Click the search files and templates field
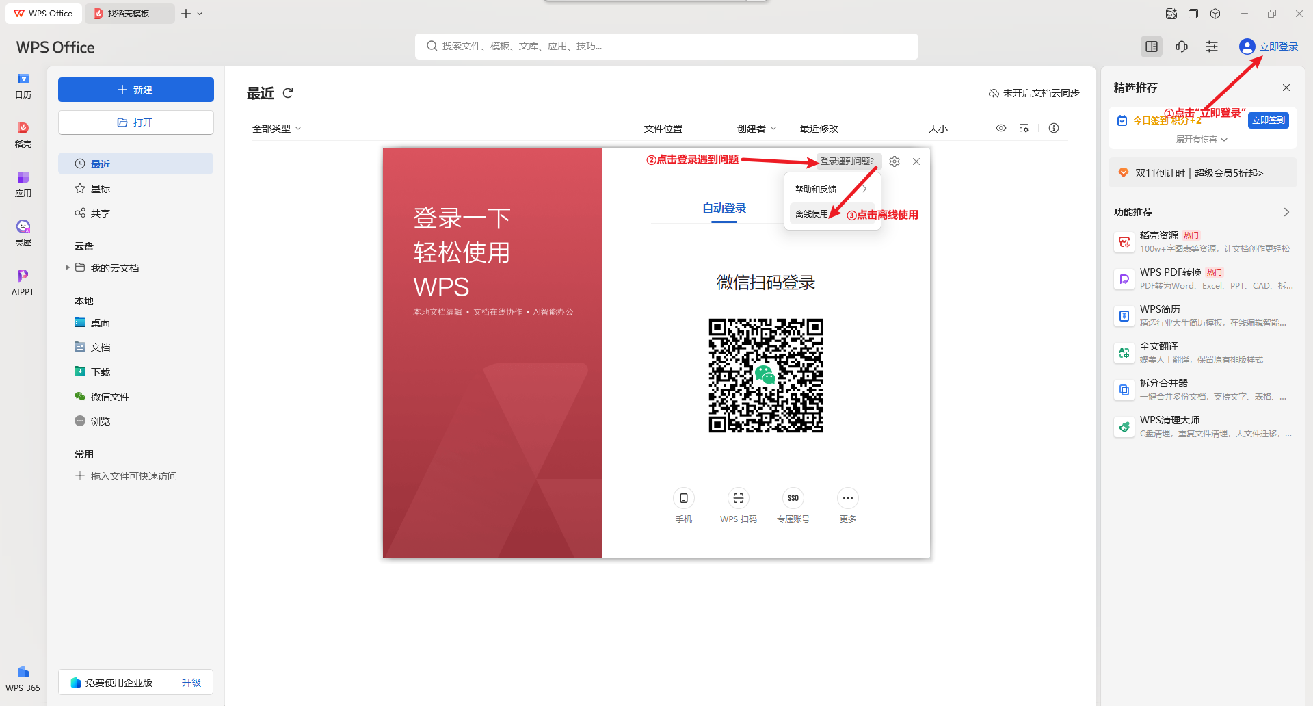Screen dimensions: 1313x706 [667, 46]
